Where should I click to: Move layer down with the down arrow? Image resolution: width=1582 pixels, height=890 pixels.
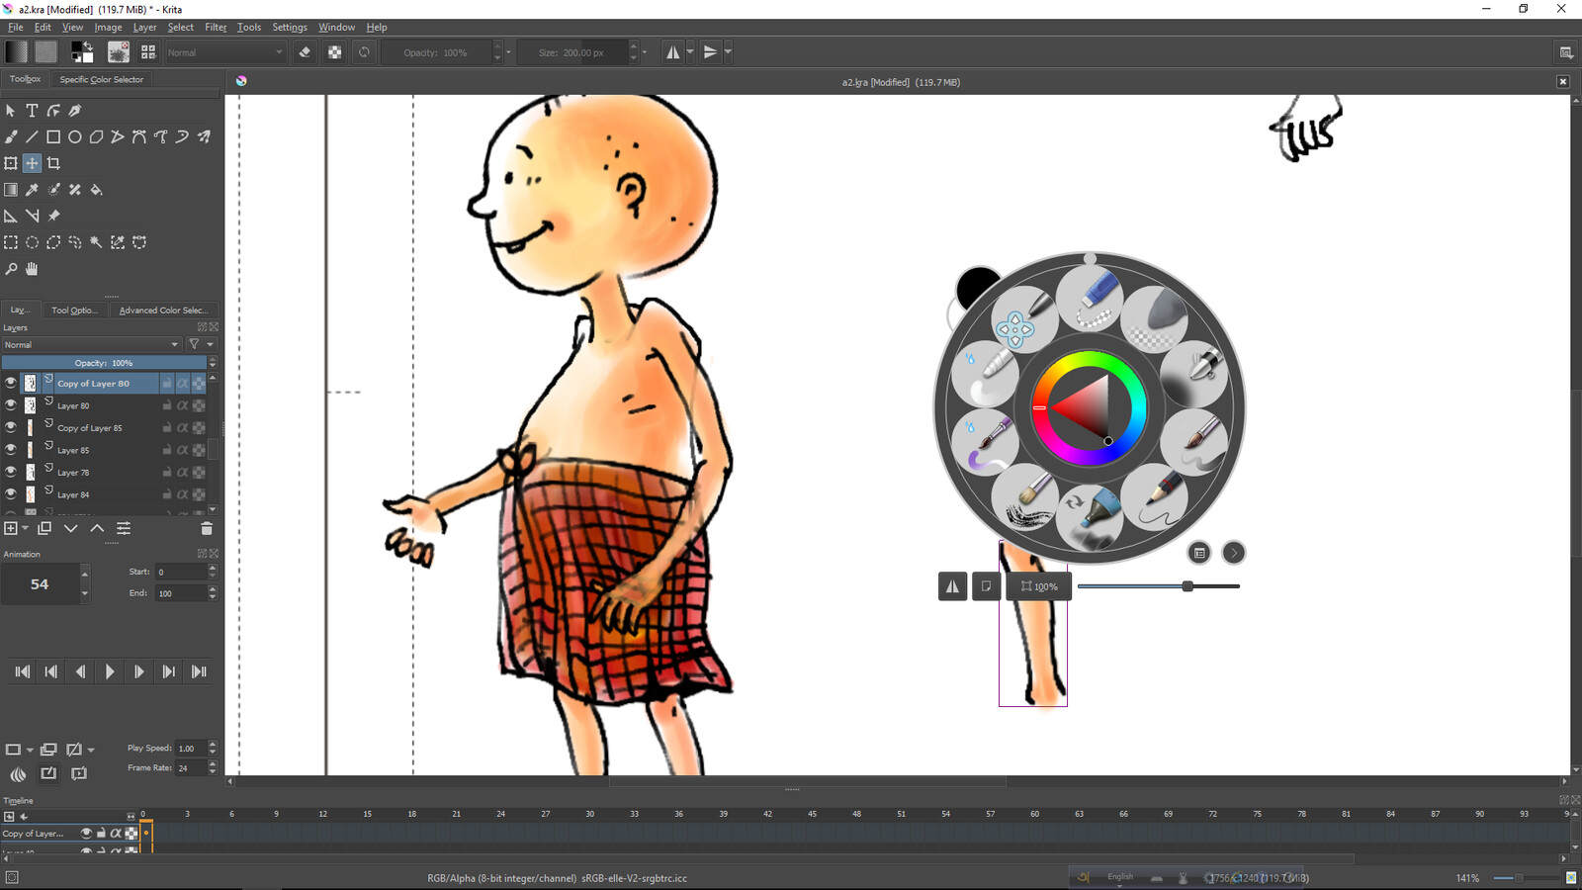click(71, 529)
